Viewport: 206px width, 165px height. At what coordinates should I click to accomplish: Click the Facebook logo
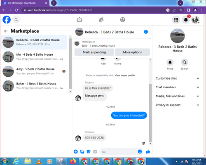click(x=7, y=20)
